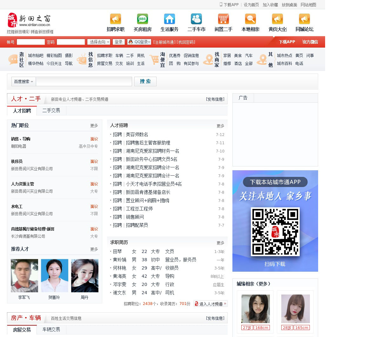381x337 pixels.
Task: Open the 本地相亲 magnifier icon
Action: tap(250, 19)
